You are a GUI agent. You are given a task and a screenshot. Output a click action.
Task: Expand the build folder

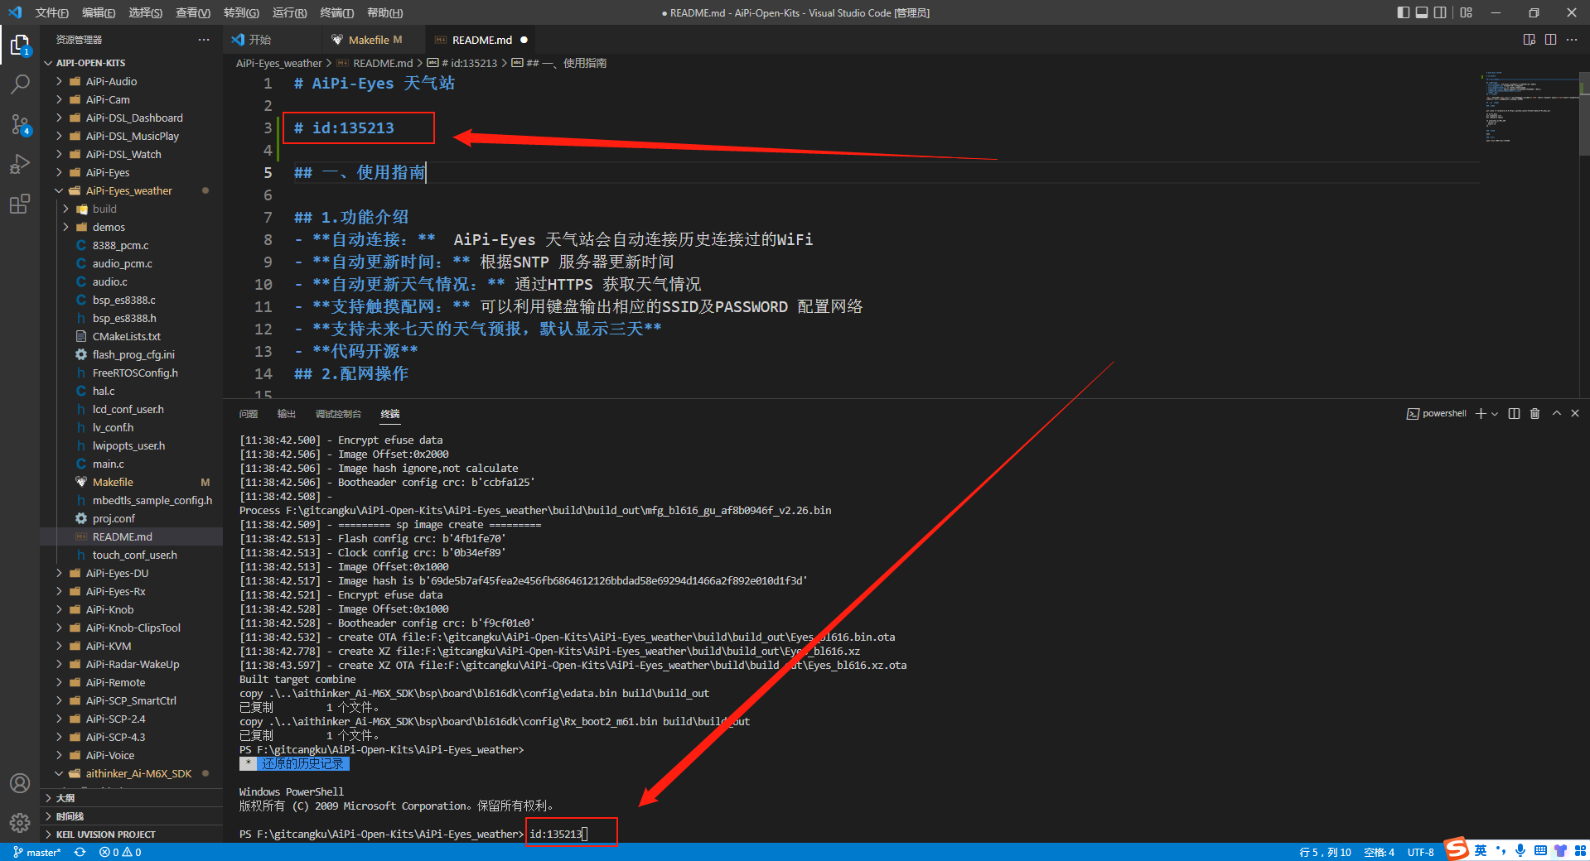pyautogui.click(x=104, y=209)
